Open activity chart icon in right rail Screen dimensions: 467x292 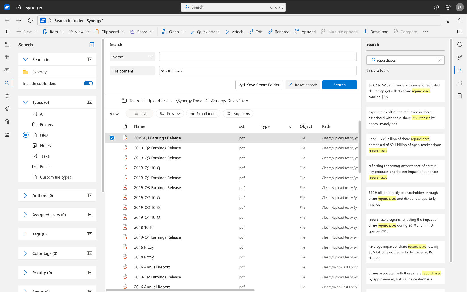tap(460, 83)
